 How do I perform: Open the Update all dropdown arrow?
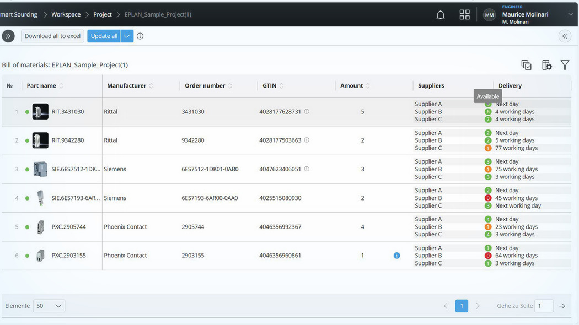click(127, 36)
